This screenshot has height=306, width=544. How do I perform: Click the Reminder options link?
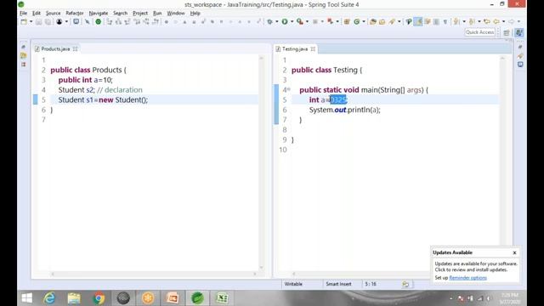click(467, 278)
